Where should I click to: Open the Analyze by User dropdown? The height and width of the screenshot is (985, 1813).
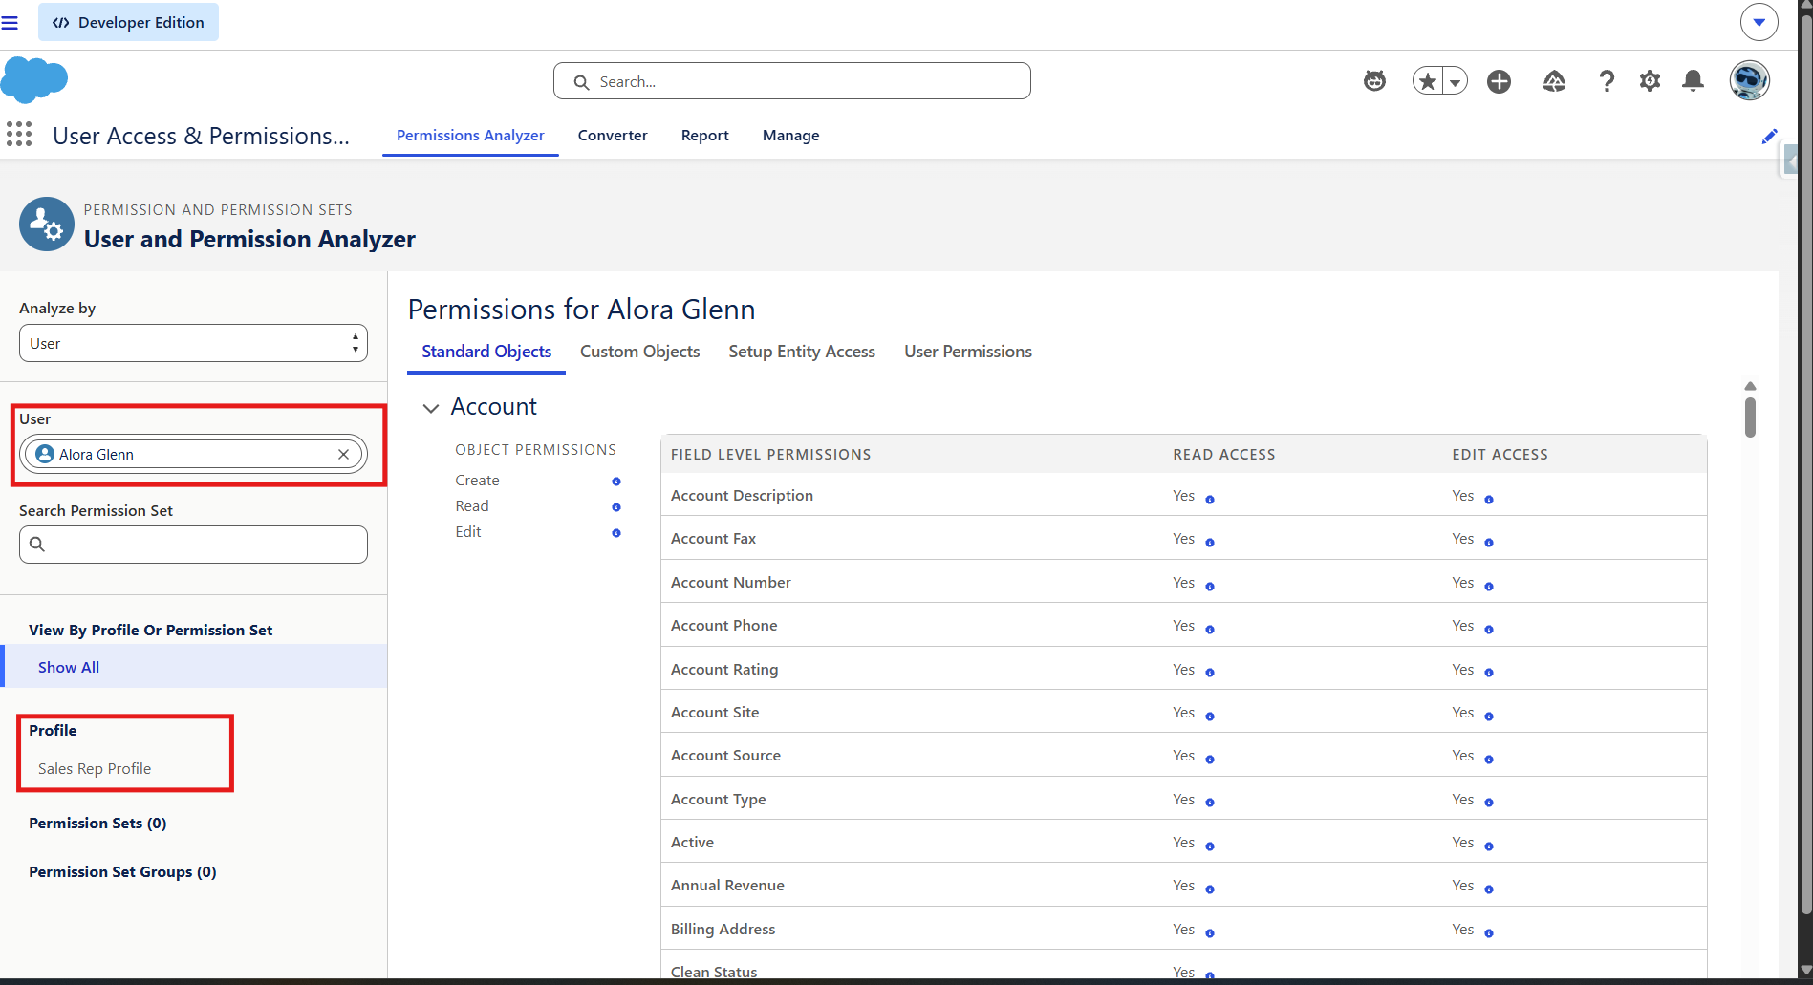(193, 343)
